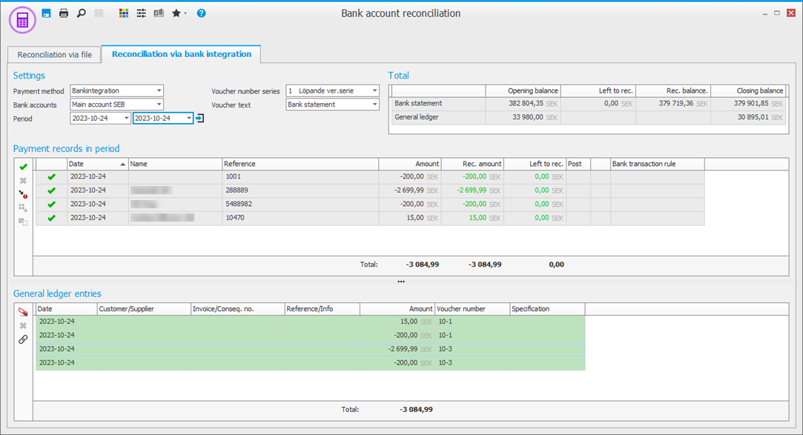
Task: Toggle the checkmark on reference 288889 row
Action: [x=51, y=190]
